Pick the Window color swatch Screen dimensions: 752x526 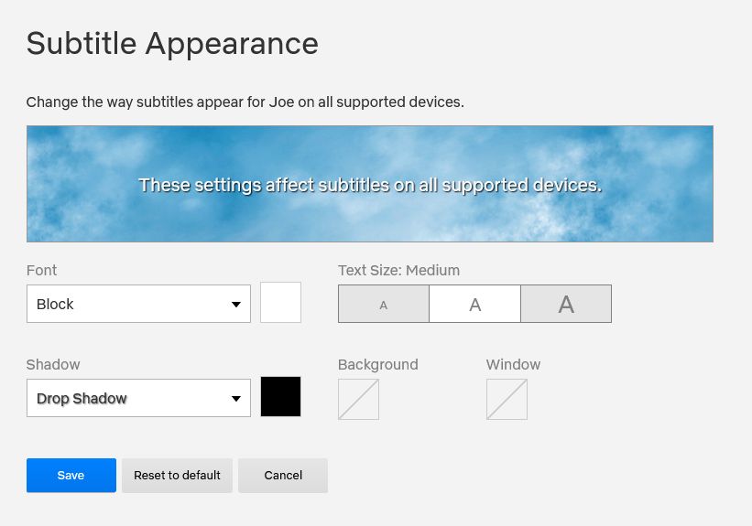point(507,399)
